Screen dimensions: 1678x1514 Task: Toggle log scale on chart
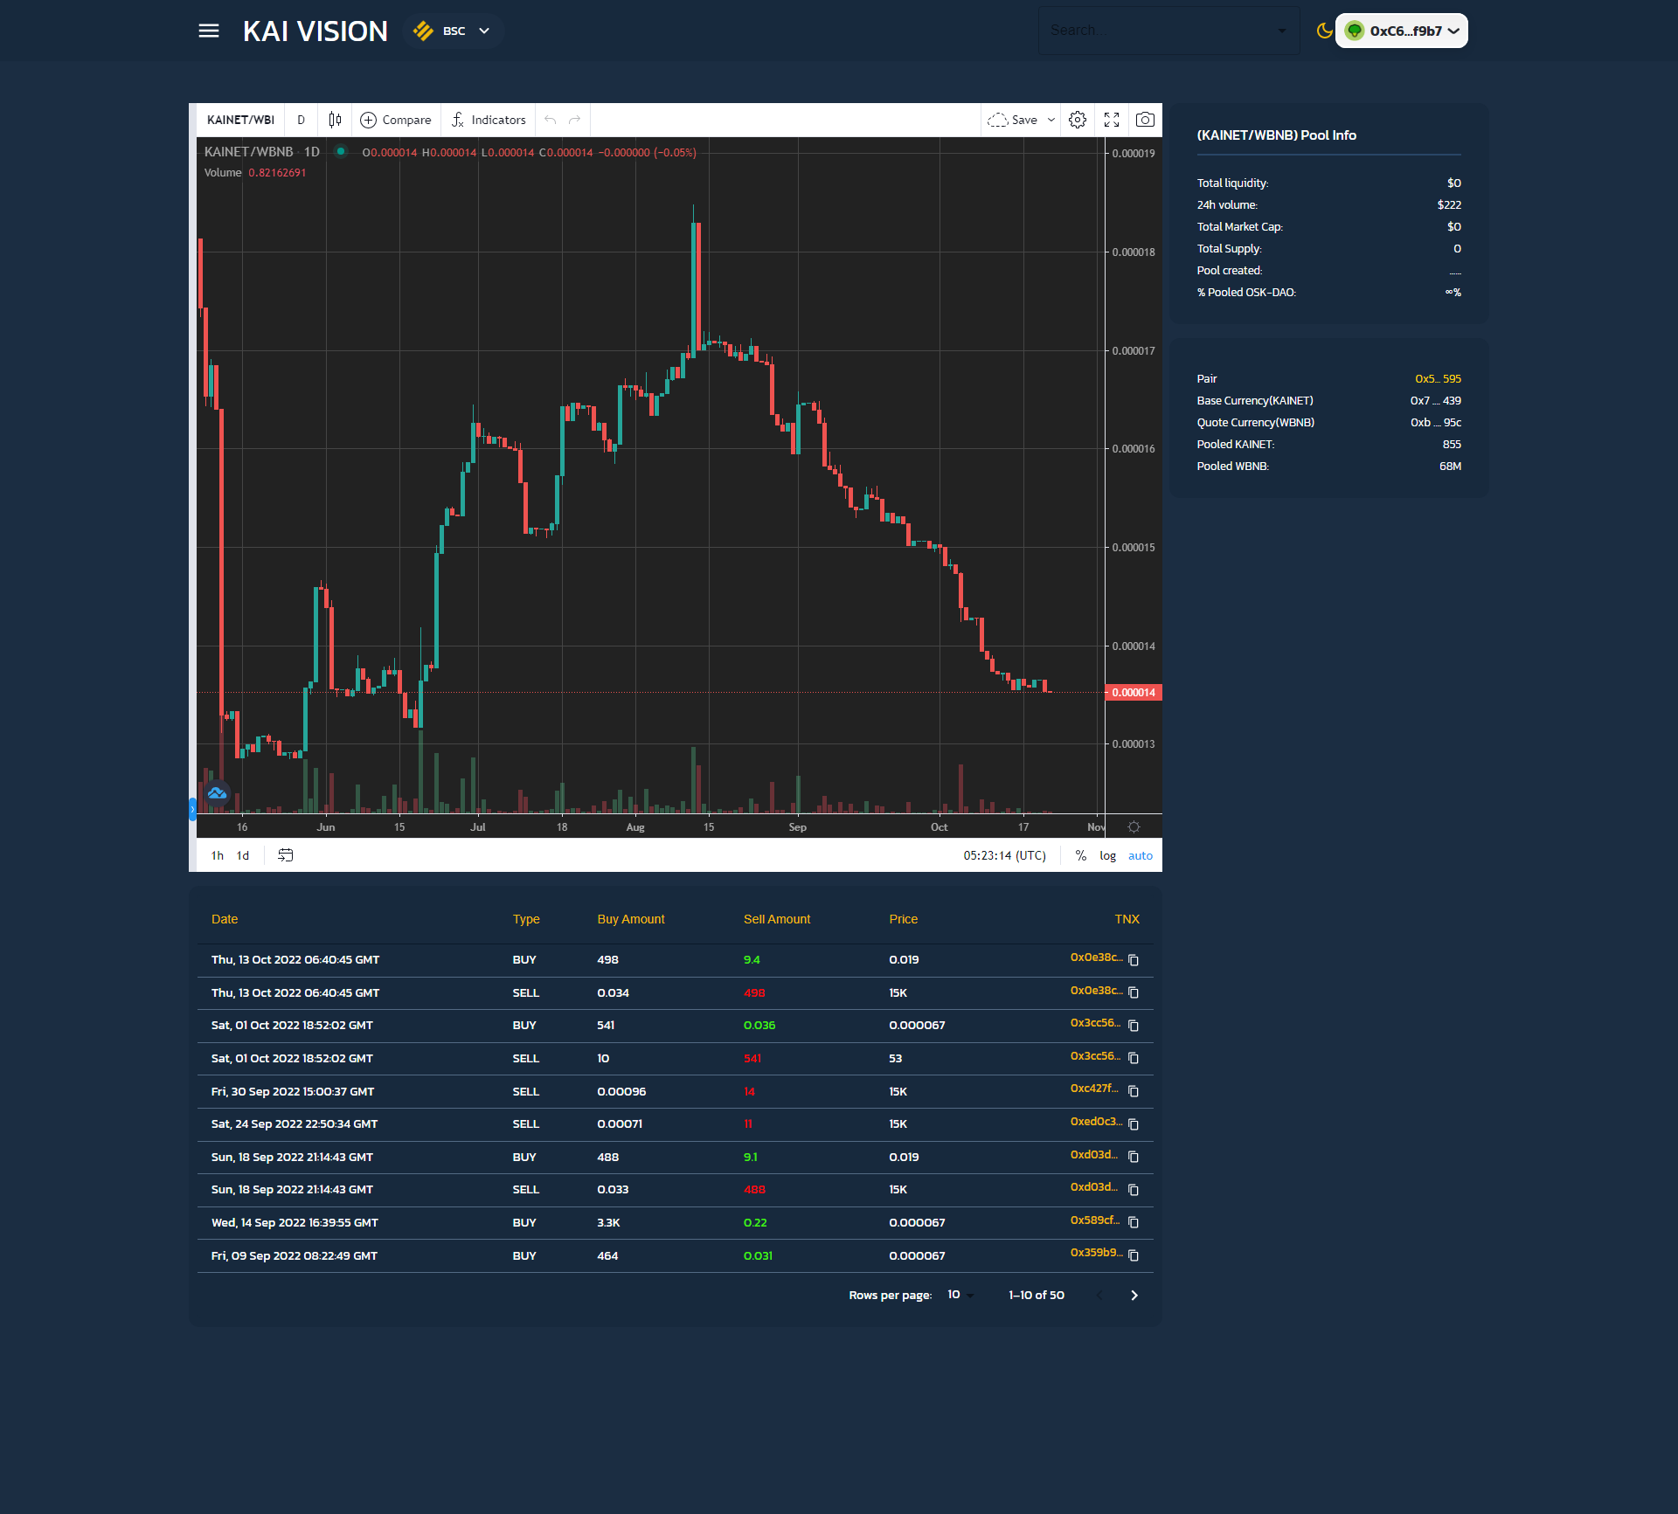pyautogui.click(x=1107, y=855)
